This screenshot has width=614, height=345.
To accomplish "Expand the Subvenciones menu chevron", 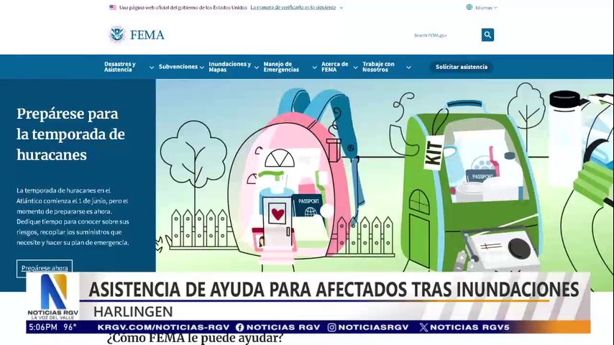I will pos(202,68).
